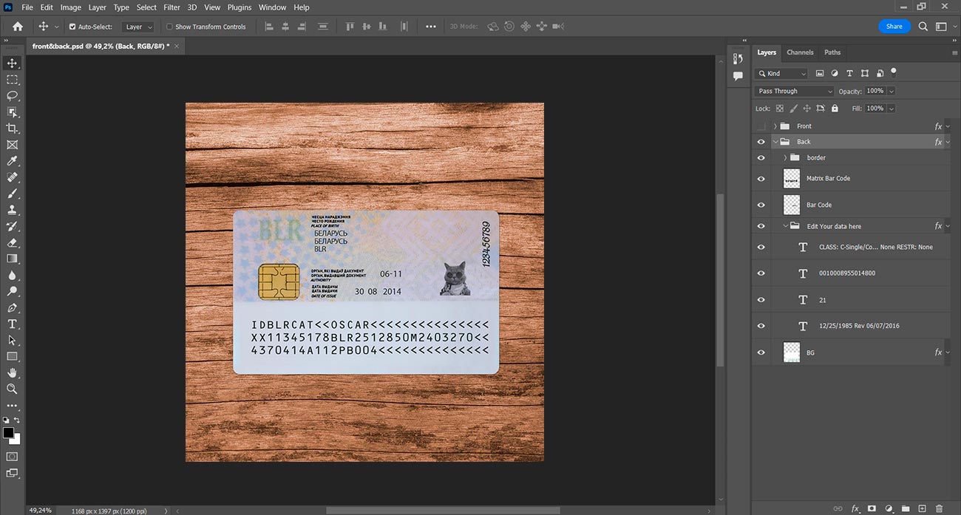Click the BG layer thumbnail

tap(792, 352)
